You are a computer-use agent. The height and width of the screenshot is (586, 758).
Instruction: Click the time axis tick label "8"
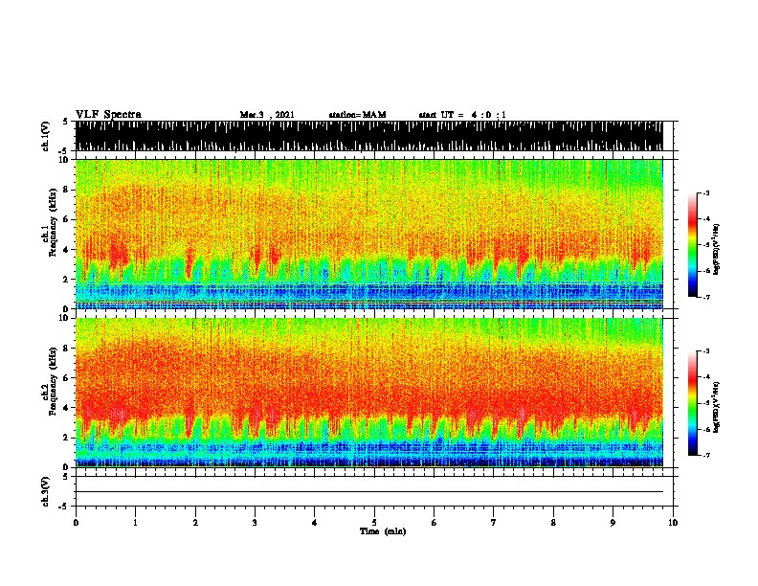pos(553,523)
